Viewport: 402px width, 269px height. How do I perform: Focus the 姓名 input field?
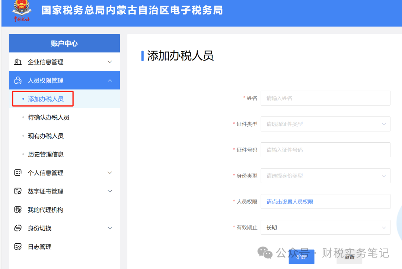pos(325,98)
